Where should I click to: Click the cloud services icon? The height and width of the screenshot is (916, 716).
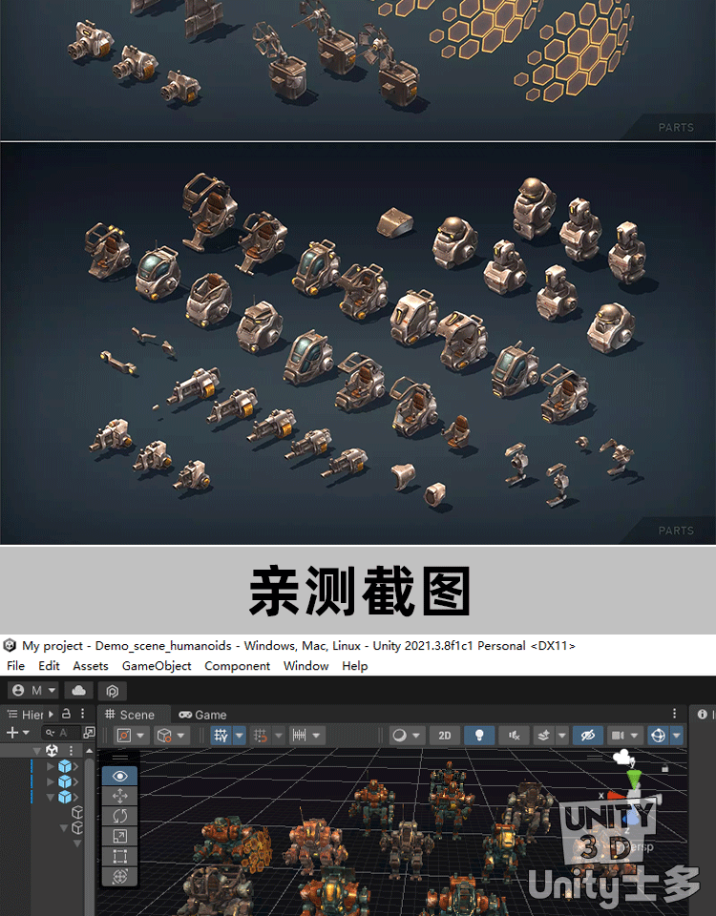coord(79,691)
